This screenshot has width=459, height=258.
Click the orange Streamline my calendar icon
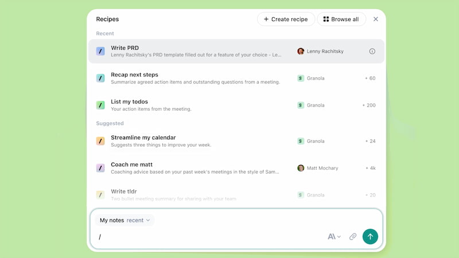100,141
